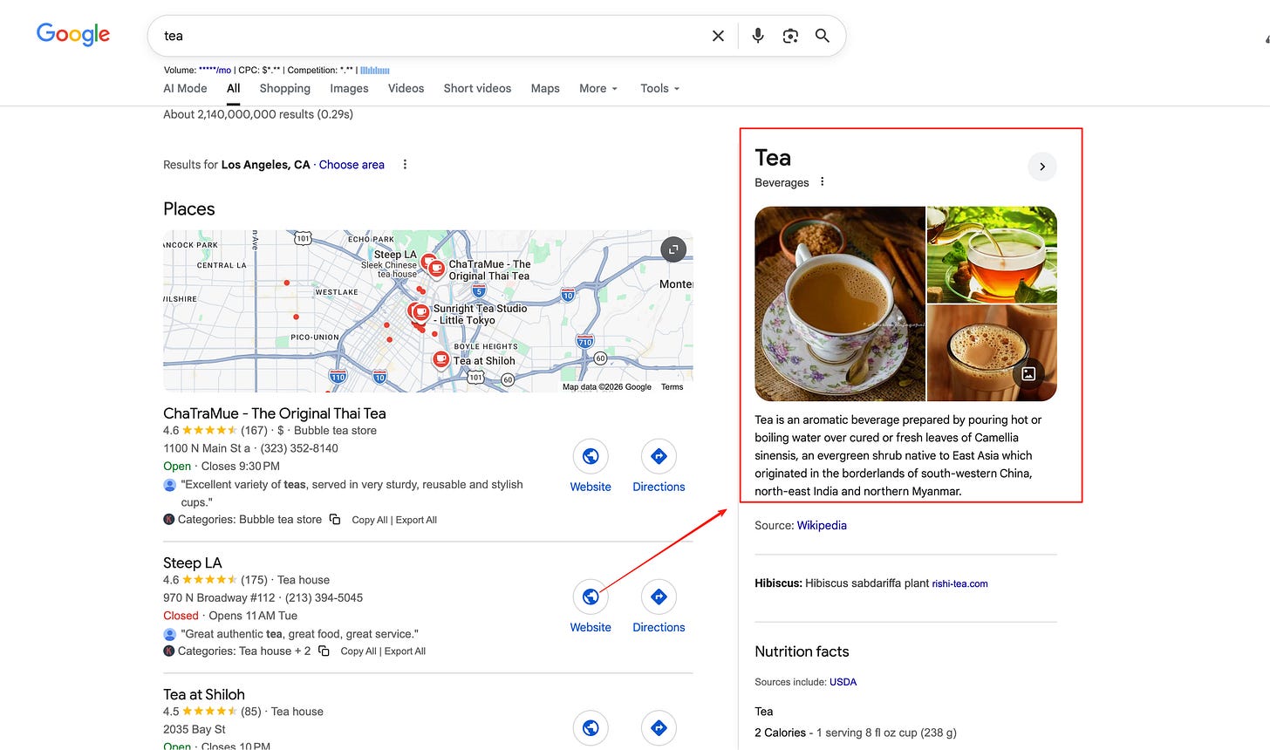Switch to the Videos tab
This screenshot has width=1270, height=750.
[x=406, y=88]
